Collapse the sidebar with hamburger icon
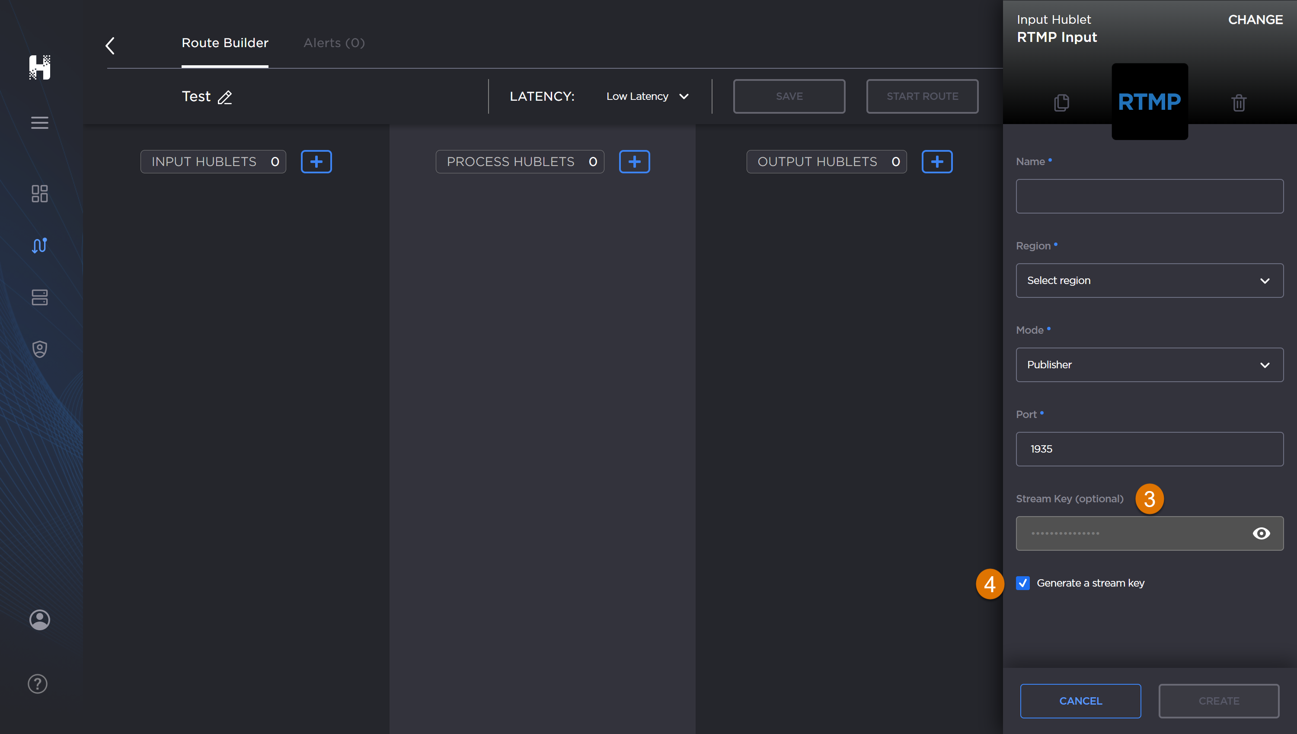The height and width of the screenshot is (734, 1297). (39, 122)
